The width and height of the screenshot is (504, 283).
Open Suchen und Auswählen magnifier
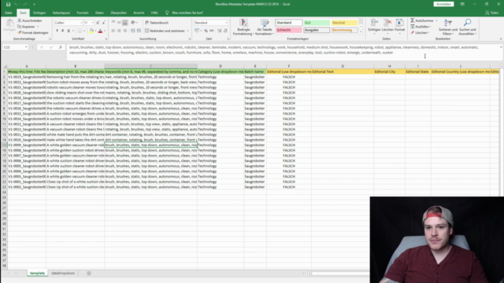click(467, 28)
